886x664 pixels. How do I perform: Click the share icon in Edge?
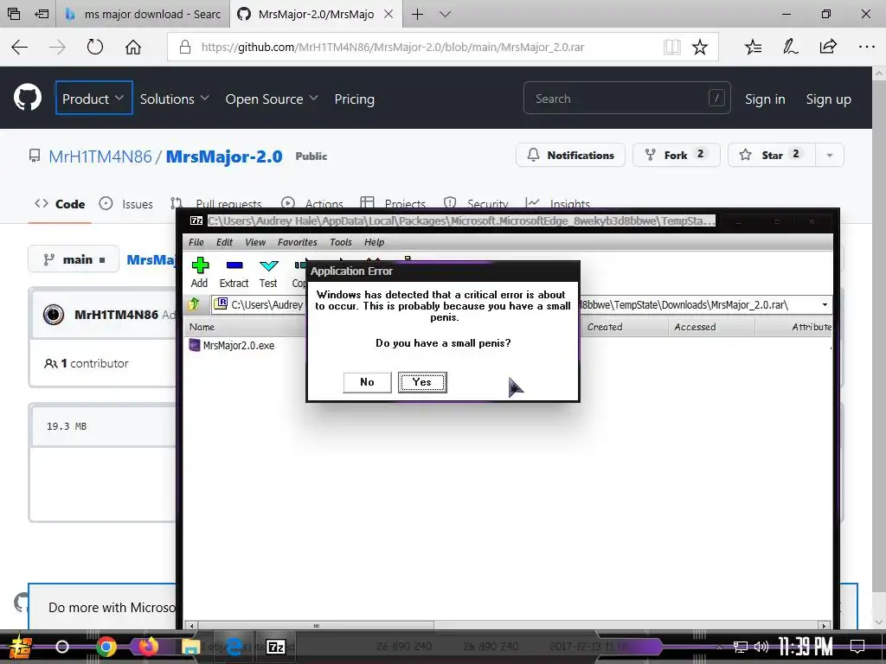click(x=828, y=47)
